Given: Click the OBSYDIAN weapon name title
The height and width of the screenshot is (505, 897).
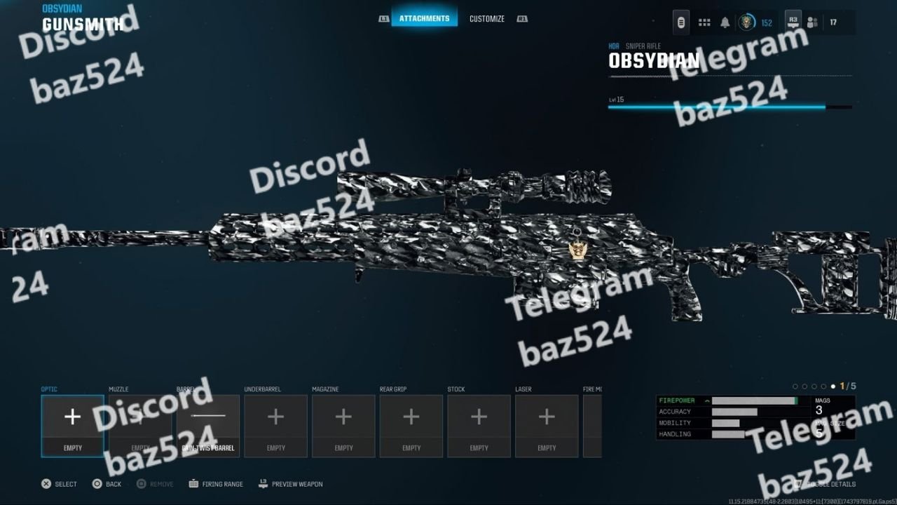Looking at the screenshot, I should click(x=654, y=61).
